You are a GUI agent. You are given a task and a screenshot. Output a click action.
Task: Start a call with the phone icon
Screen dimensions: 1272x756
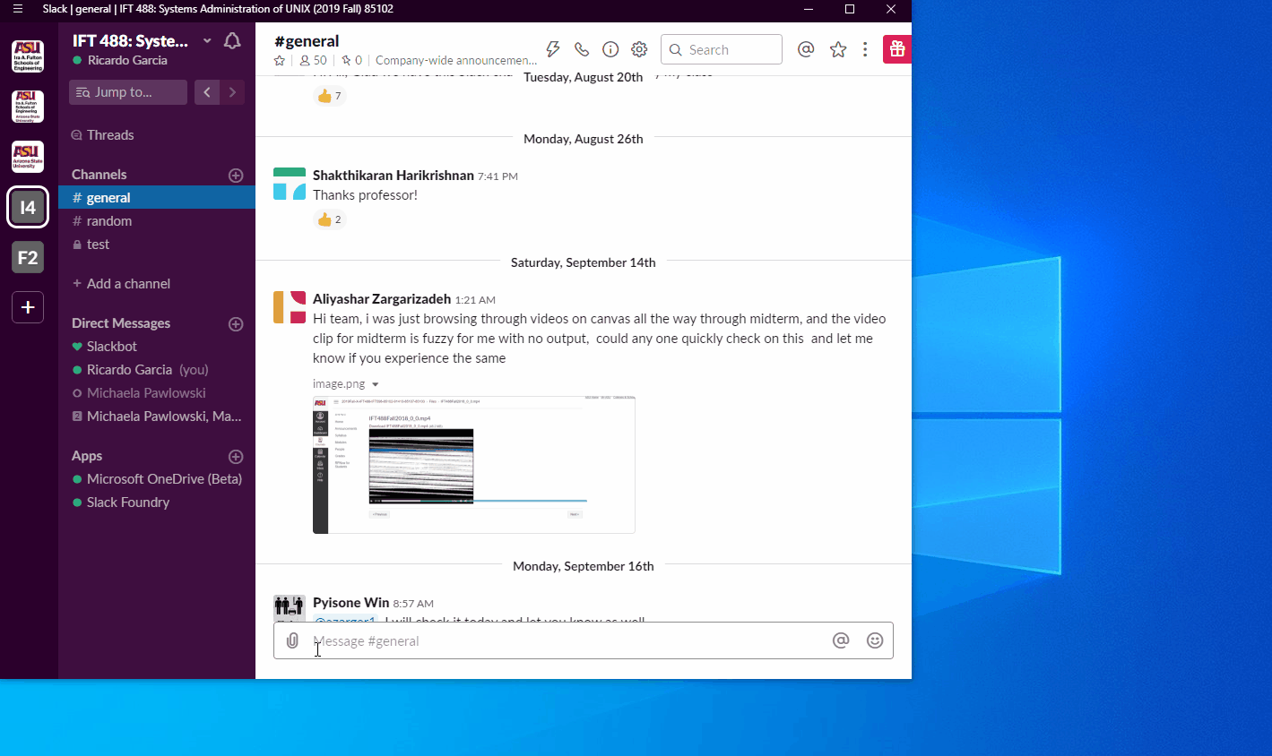(582, 49)
